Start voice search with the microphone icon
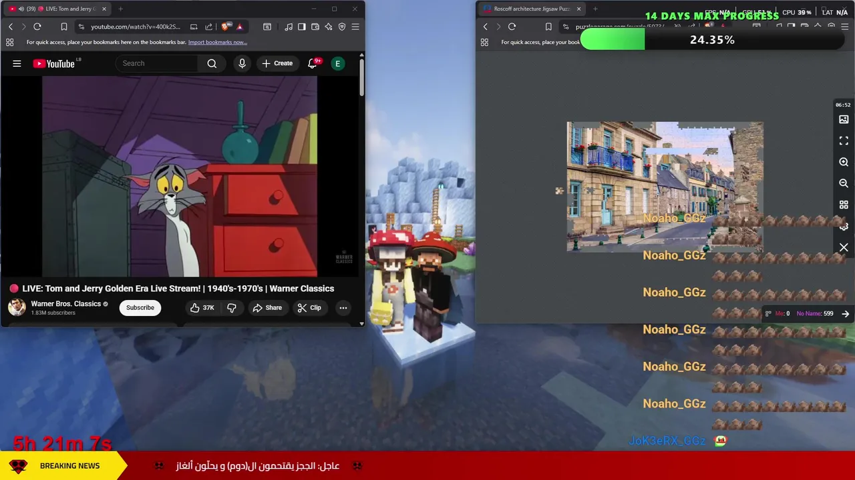Screen dimensions: 855x480 tap(242, 63)
